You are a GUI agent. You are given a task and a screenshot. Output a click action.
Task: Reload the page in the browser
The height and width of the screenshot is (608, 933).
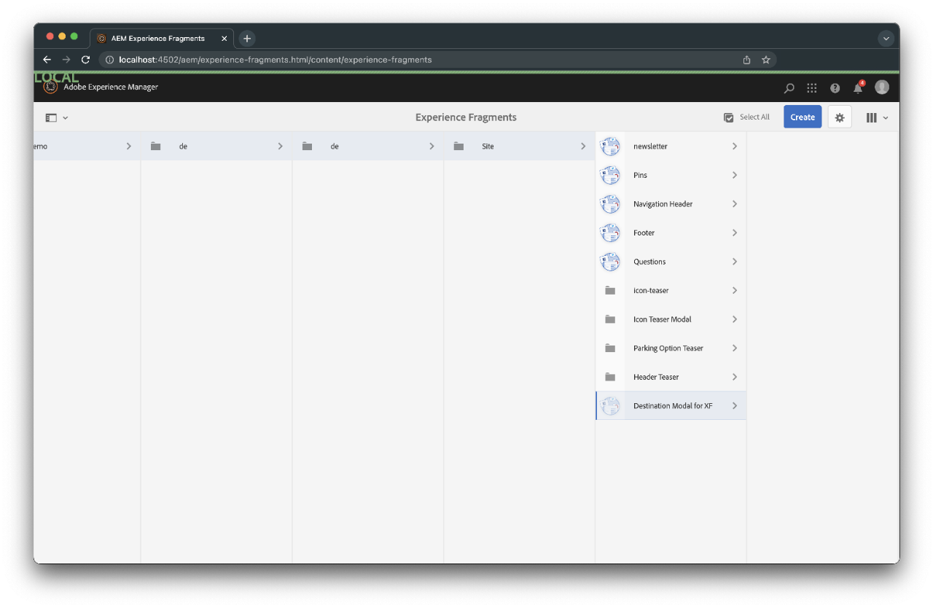point(85,60)
